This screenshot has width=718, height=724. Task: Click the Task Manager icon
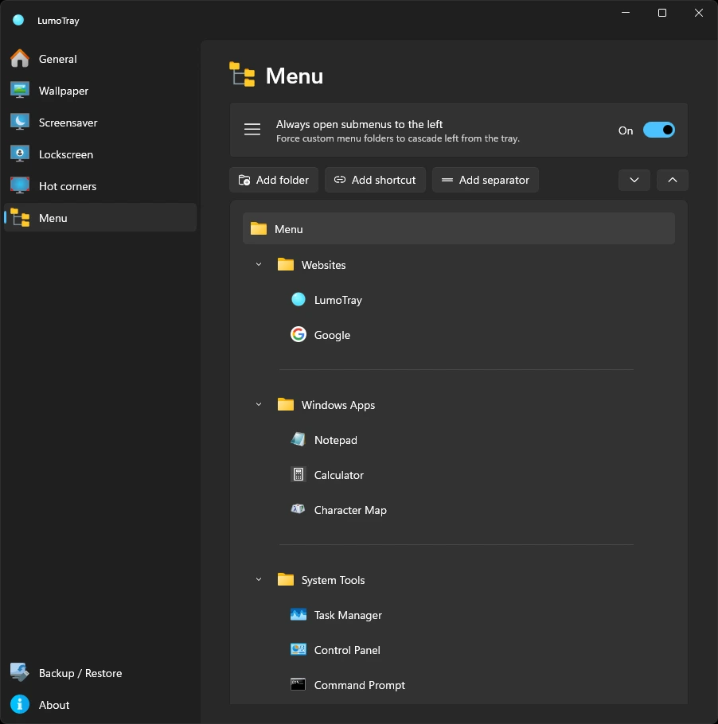point(299,614)
